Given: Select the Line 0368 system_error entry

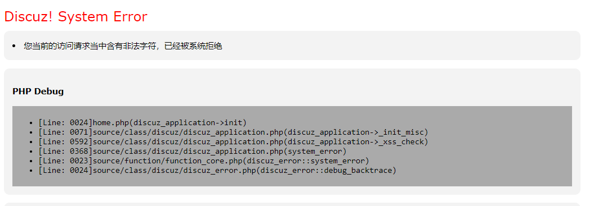Looking at the screenshot, I should pos(193,151).
